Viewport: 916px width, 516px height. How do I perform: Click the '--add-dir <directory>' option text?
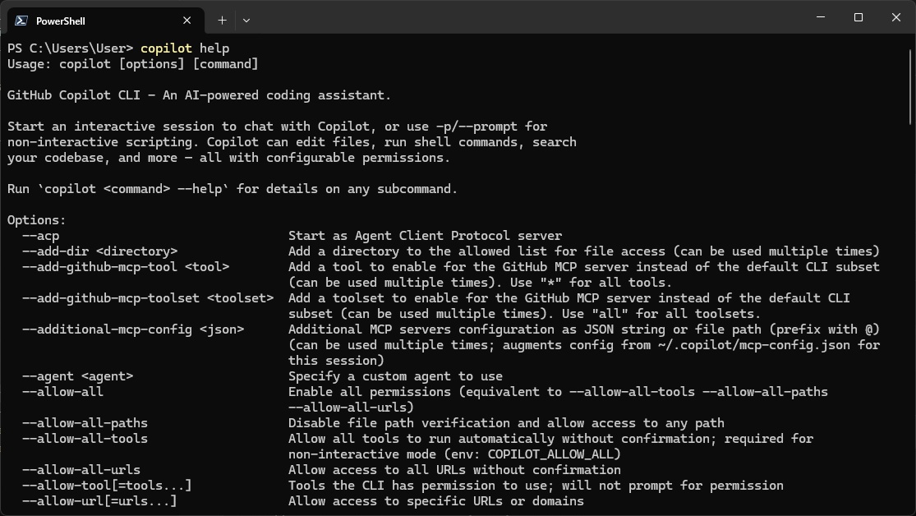(99, 251)
